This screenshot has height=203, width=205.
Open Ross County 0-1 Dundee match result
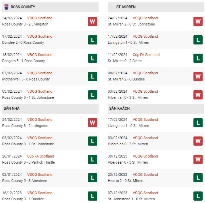pyautogui.click(x=23, y=199)
